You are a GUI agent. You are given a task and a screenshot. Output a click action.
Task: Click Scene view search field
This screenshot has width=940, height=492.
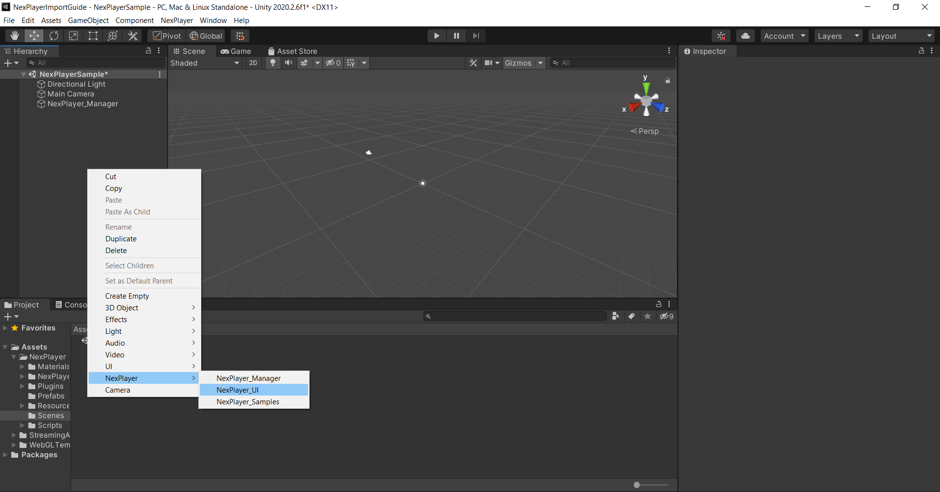[612, 63]
